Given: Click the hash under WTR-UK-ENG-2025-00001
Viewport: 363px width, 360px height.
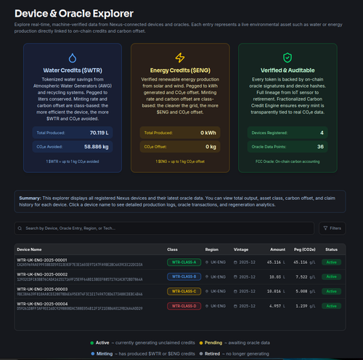Looking at the screenshot, I should tap(80, 265).
